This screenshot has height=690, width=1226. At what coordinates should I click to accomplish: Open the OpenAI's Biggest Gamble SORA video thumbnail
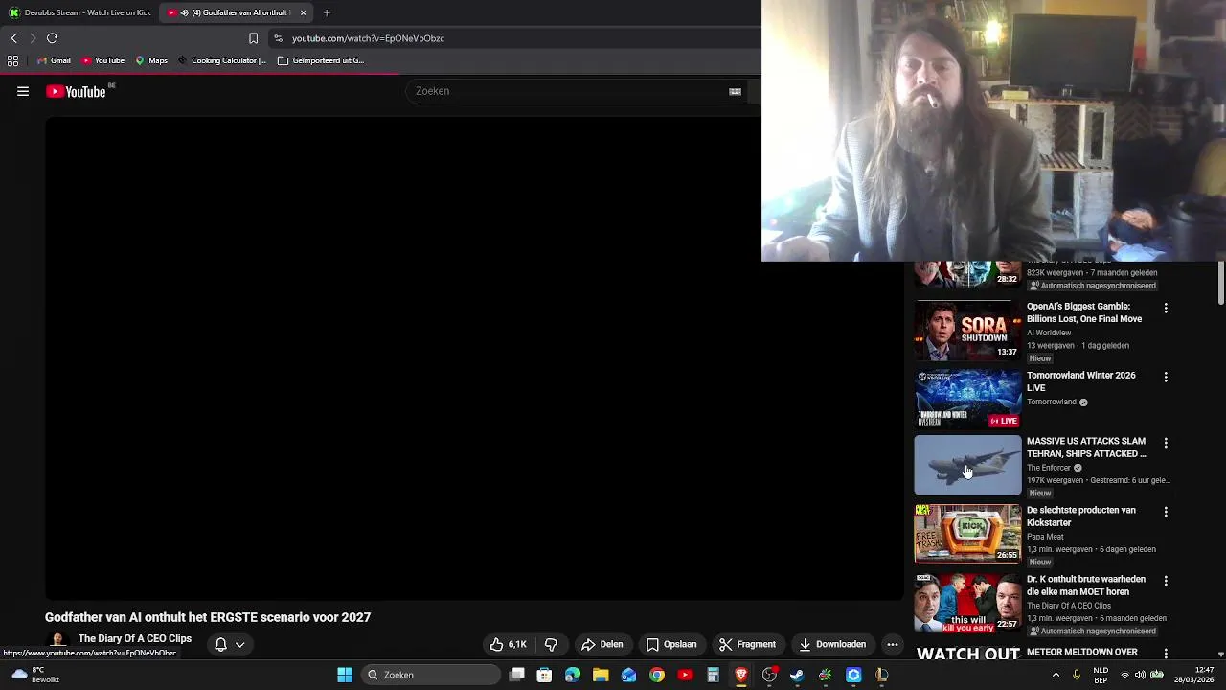(x=967, y=331)
